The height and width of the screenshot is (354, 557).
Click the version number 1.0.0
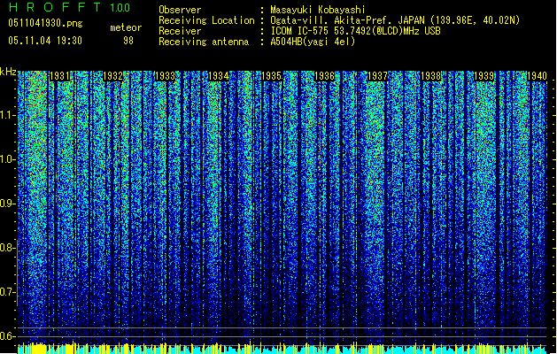(x=120, y=8)
